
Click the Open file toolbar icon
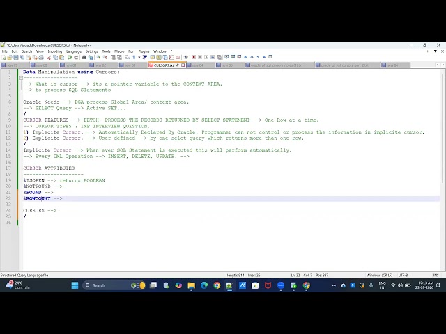click(x=10, y=57)
